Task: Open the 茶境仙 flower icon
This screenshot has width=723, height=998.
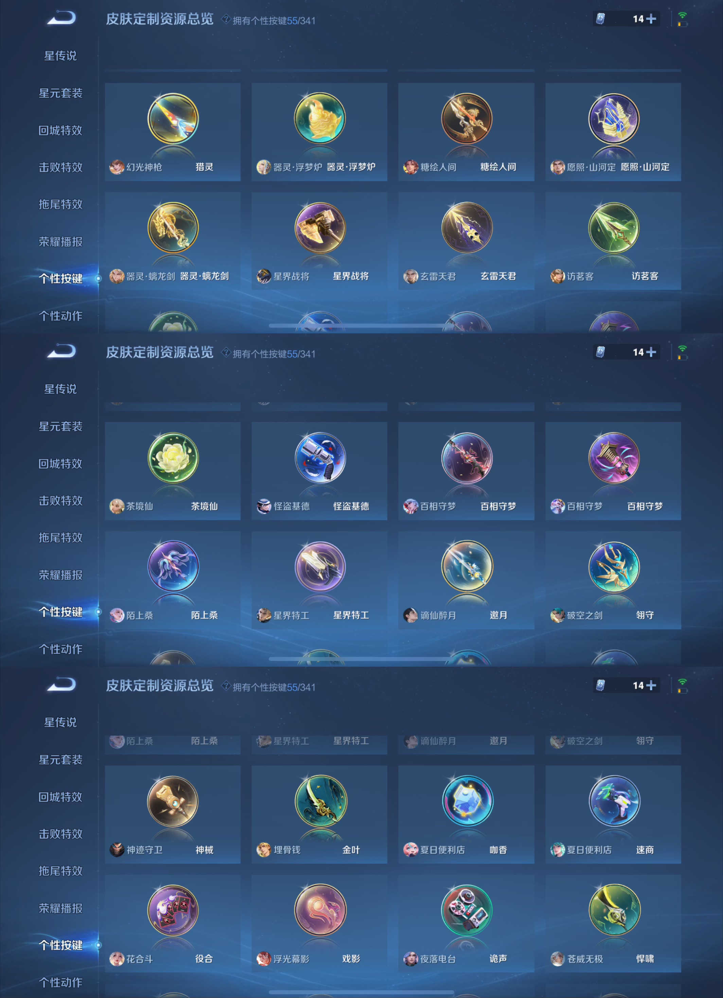Action: point(173,458)
